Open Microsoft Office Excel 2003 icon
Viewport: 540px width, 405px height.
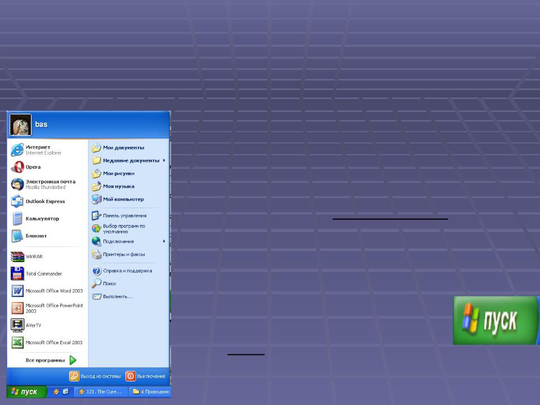click(x=17, y=343)
